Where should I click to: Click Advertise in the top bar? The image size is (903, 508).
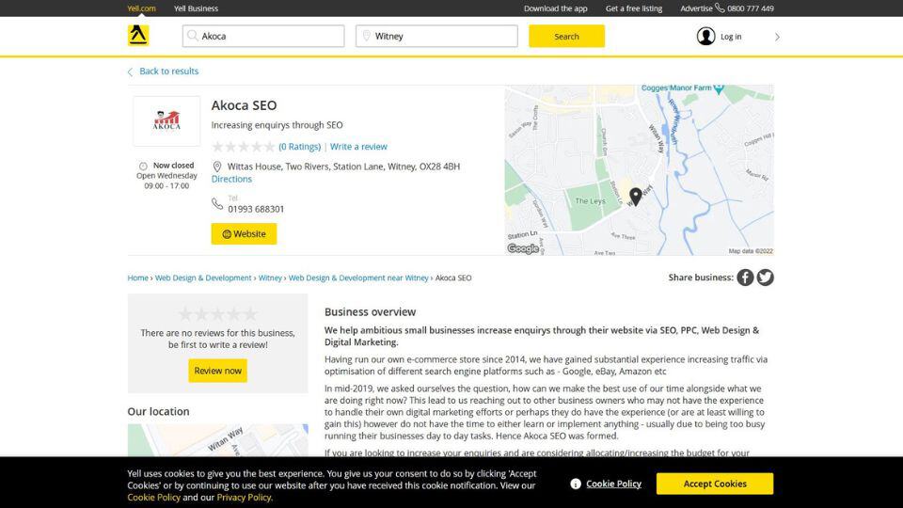coord(696,8)
